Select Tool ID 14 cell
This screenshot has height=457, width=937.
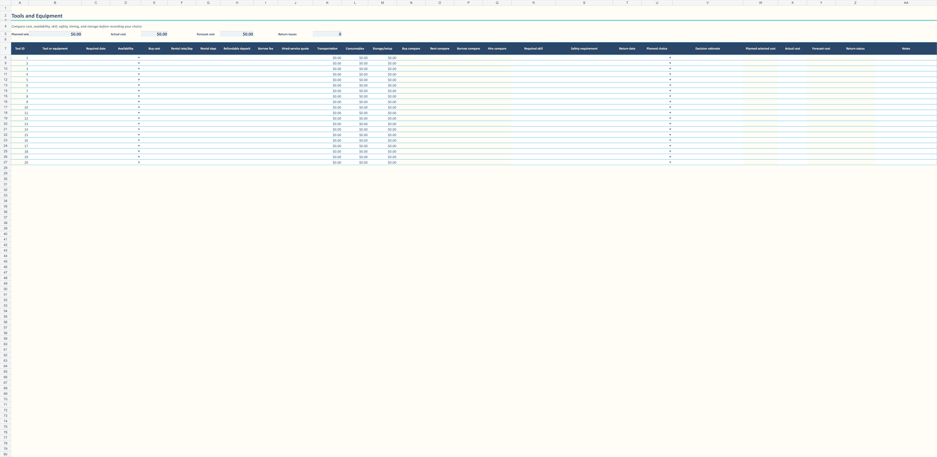click(20, 129)
